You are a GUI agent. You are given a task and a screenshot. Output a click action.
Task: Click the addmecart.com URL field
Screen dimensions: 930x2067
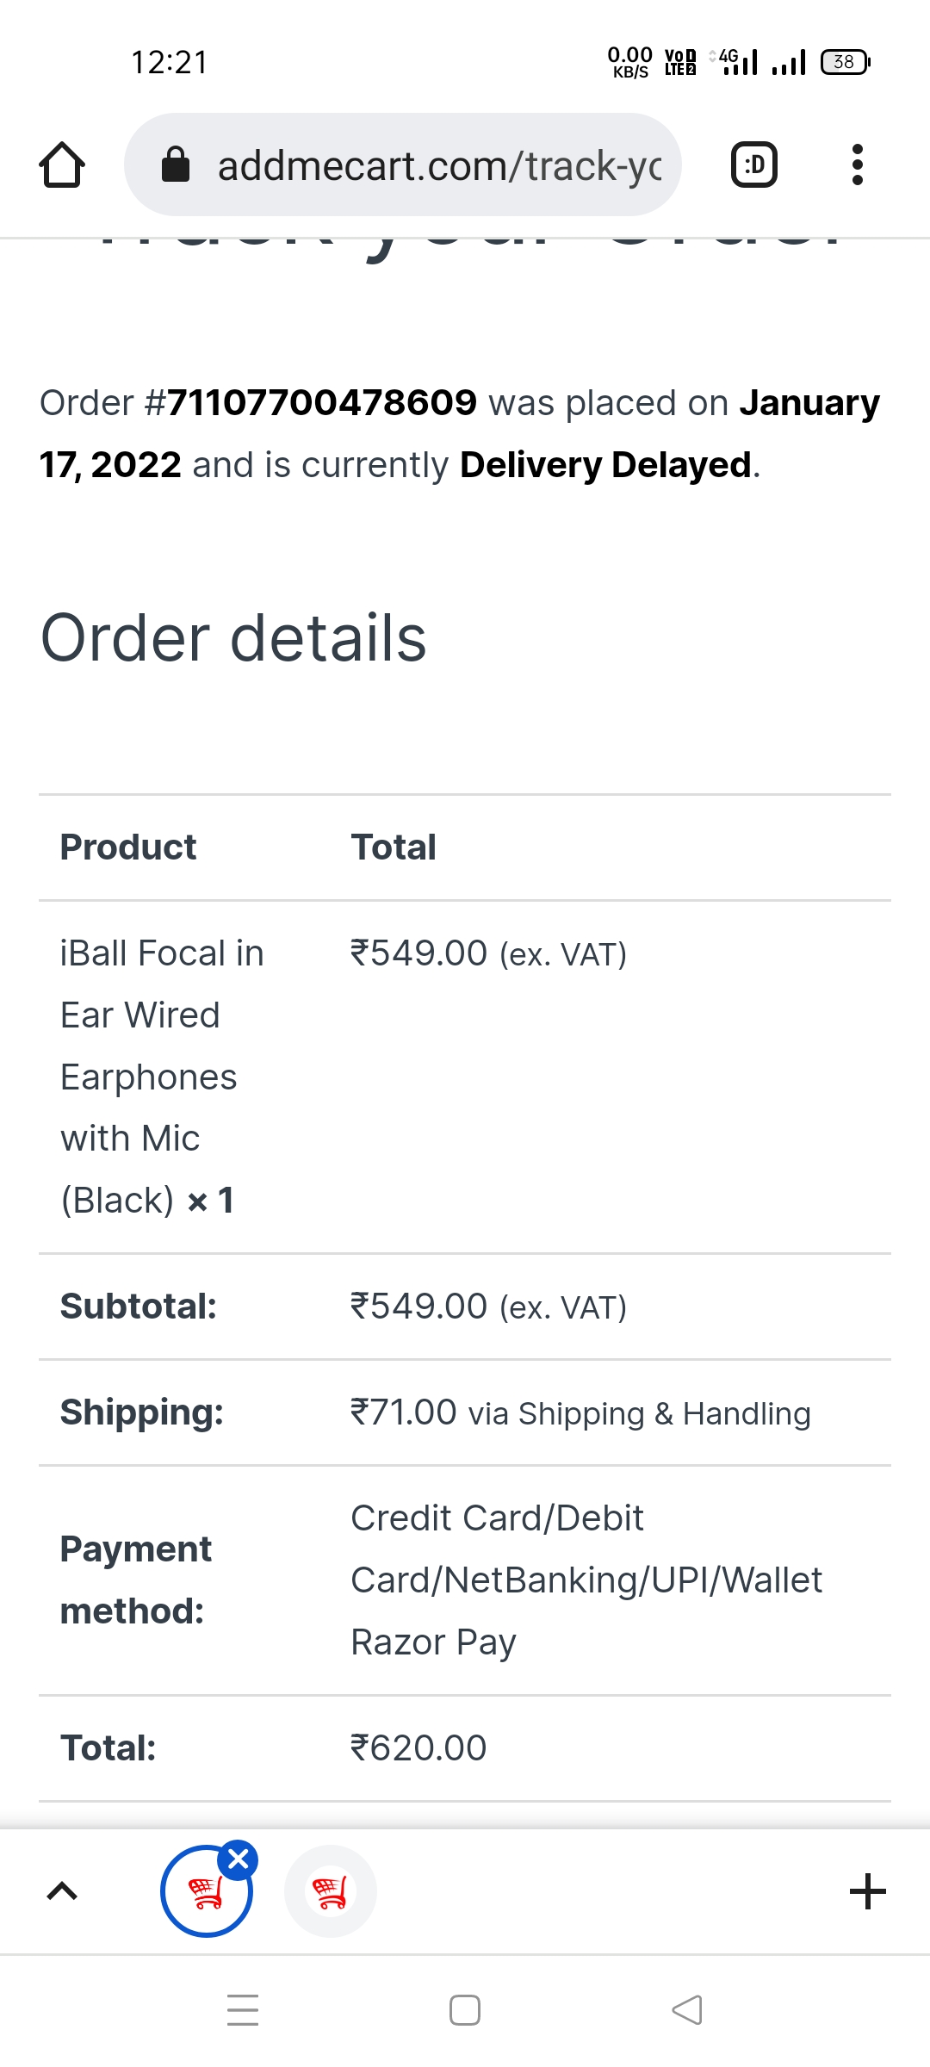439,165
